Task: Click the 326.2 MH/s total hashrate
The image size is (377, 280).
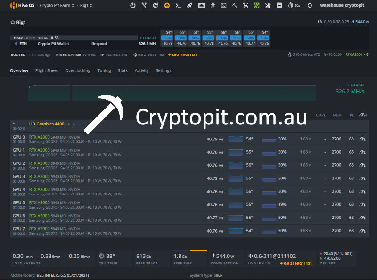Action: (350, 92)
